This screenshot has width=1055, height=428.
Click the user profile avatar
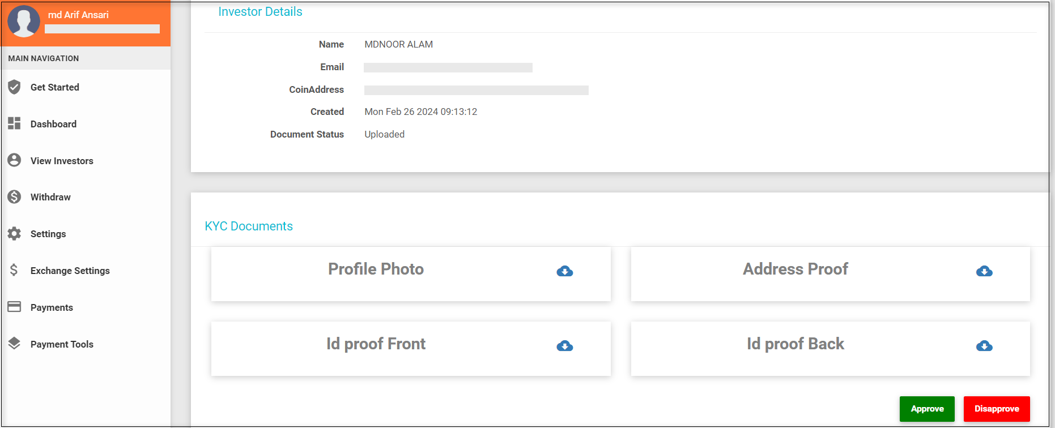24,22
